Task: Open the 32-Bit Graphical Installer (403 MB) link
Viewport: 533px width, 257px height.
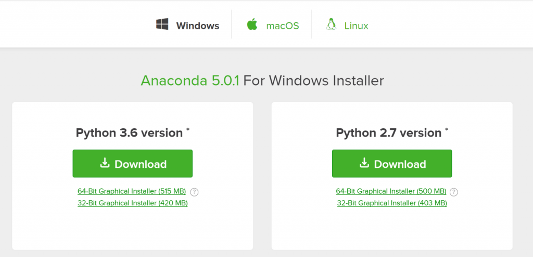Action: tap(392, 203)
